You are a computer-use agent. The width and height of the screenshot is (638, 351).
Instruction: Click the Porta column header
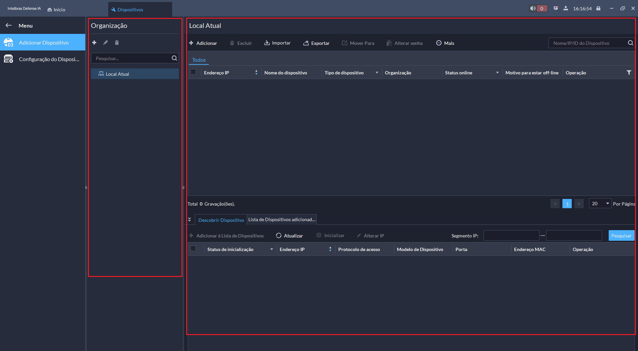click(x=461, y=249)
